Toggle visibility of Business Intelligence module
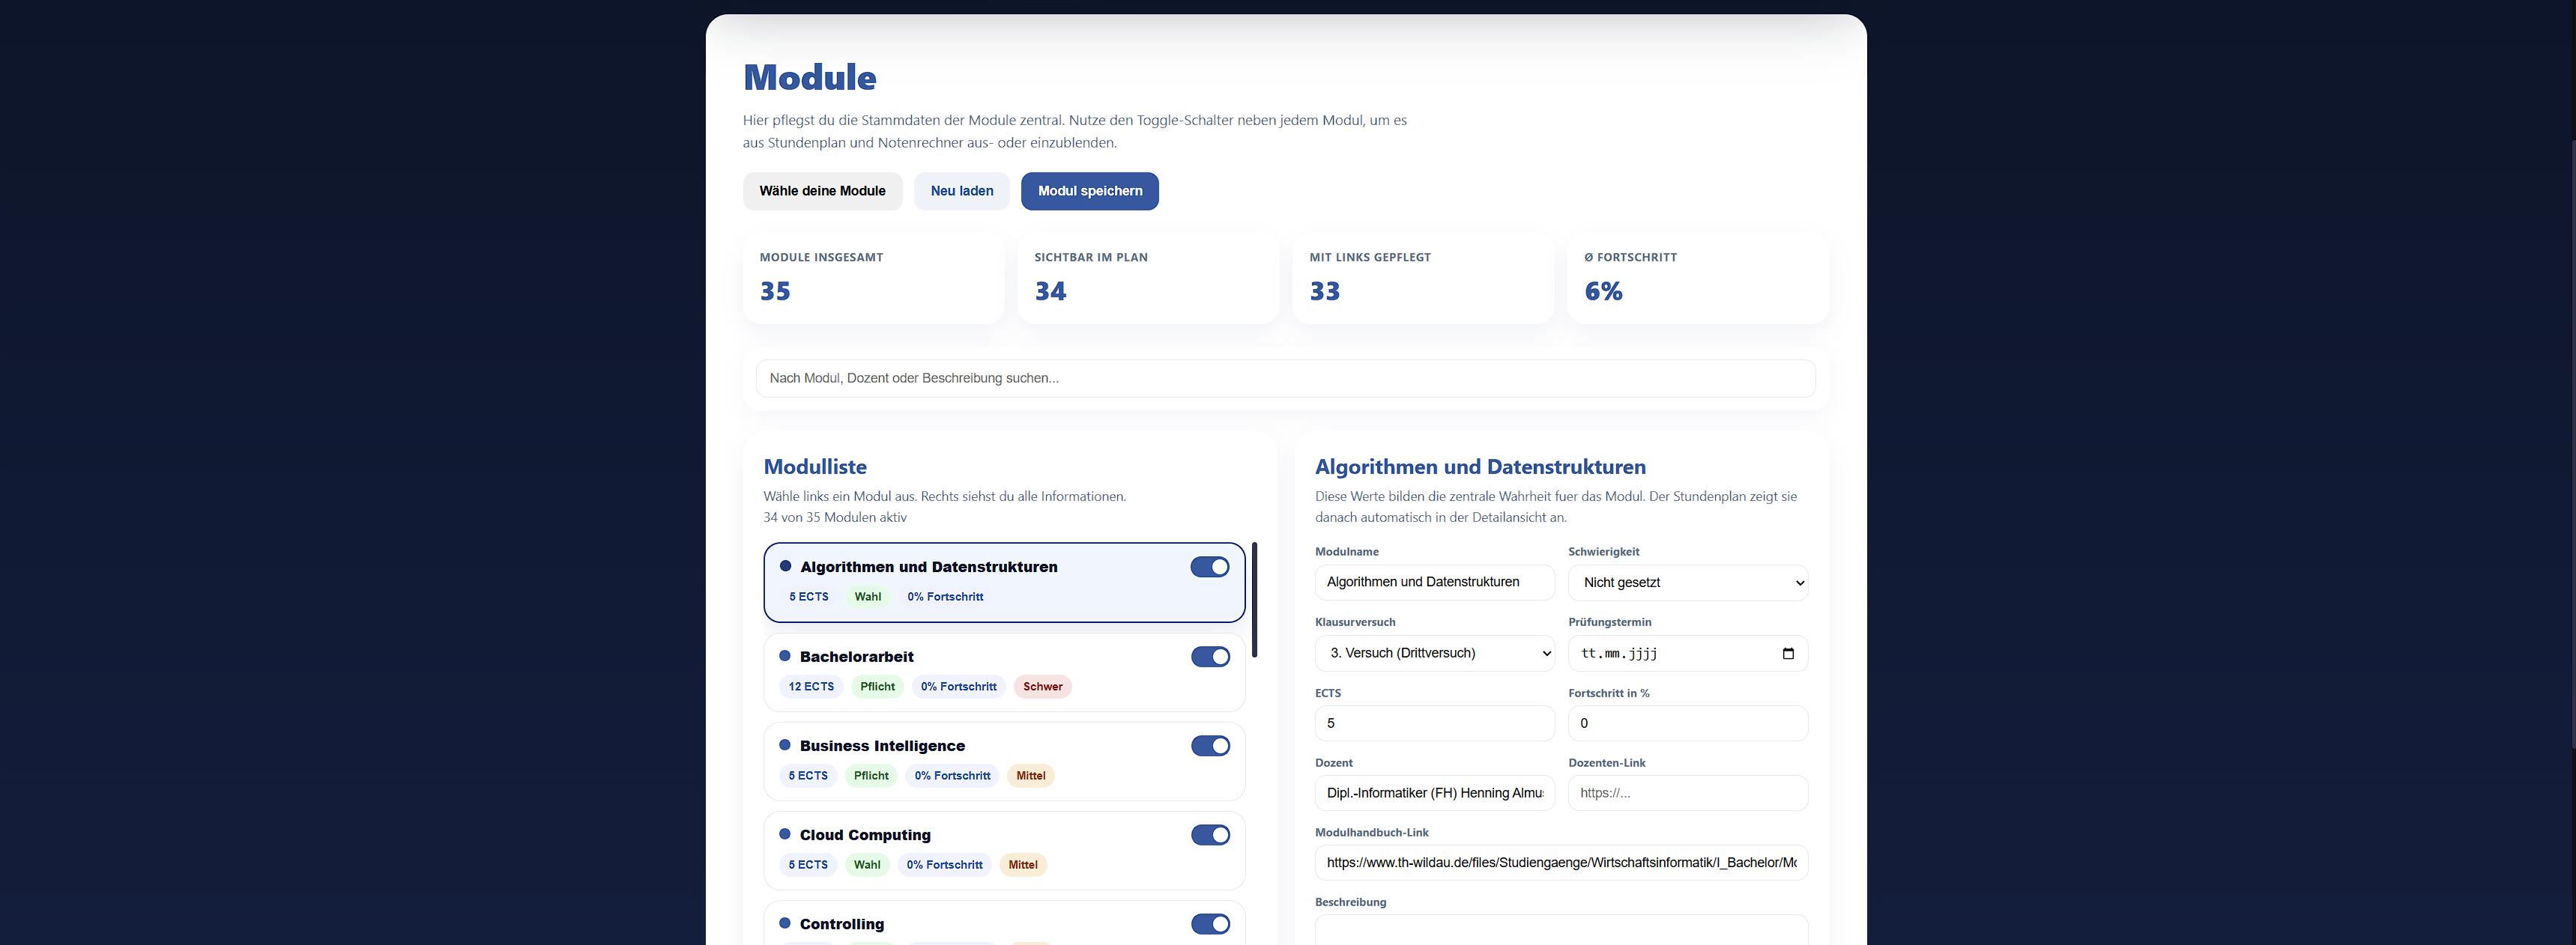This screenshot has height=945, width=2576. coord(1210,747)
